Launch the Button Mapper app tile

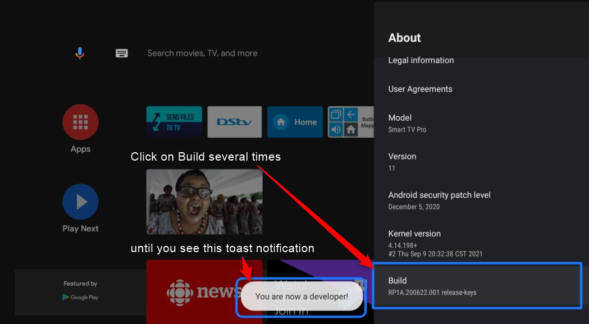tap(351, 122)
